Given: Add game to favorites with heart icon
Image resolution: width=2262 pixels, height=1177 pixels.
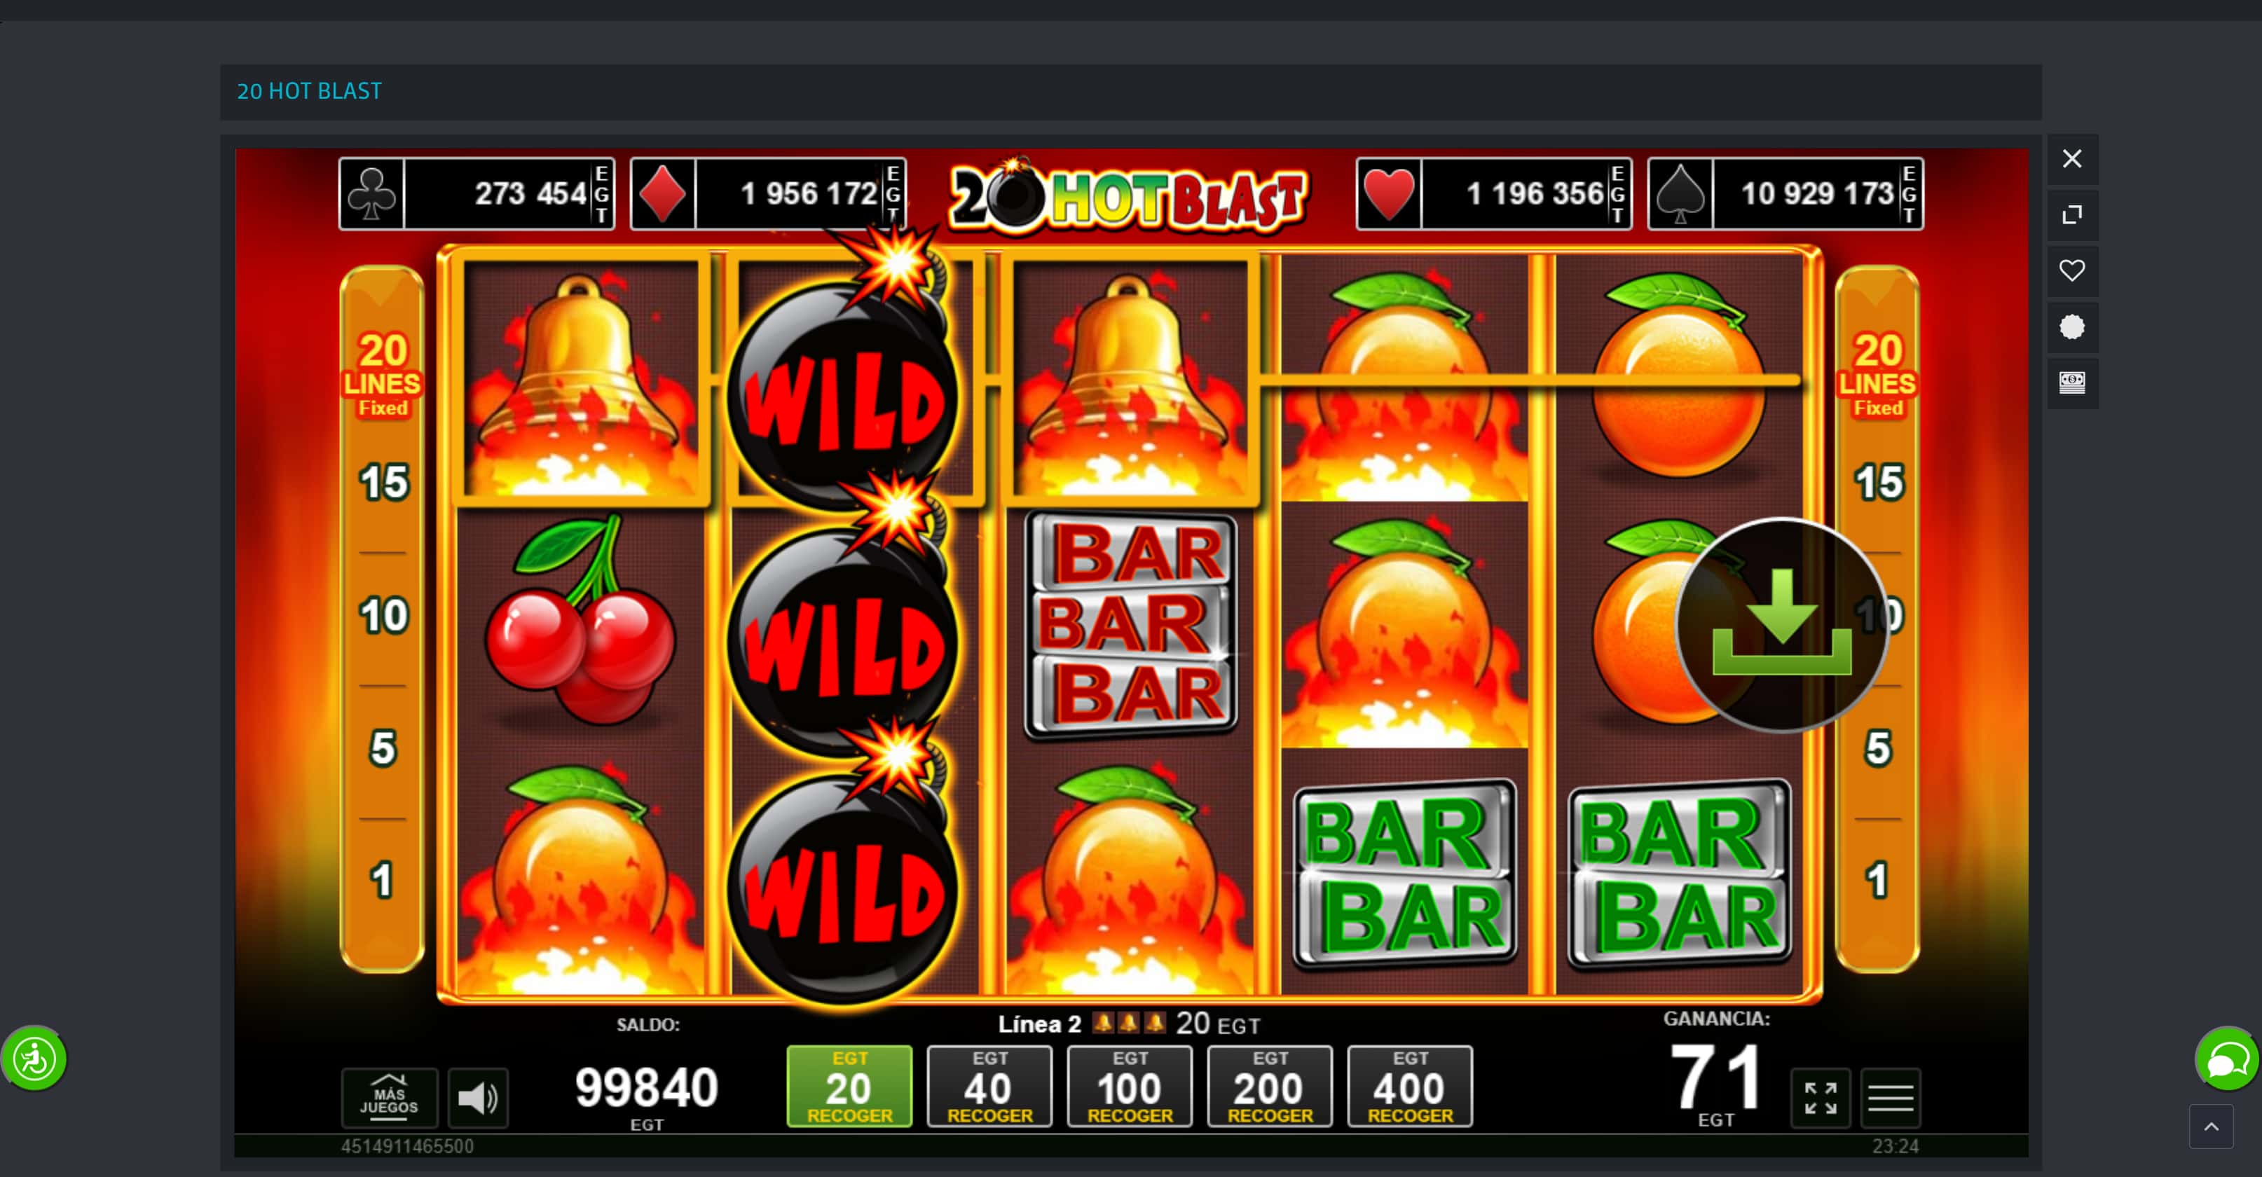Looking at the screenshot, I should pyautogui.click(x=2072, y=270).
